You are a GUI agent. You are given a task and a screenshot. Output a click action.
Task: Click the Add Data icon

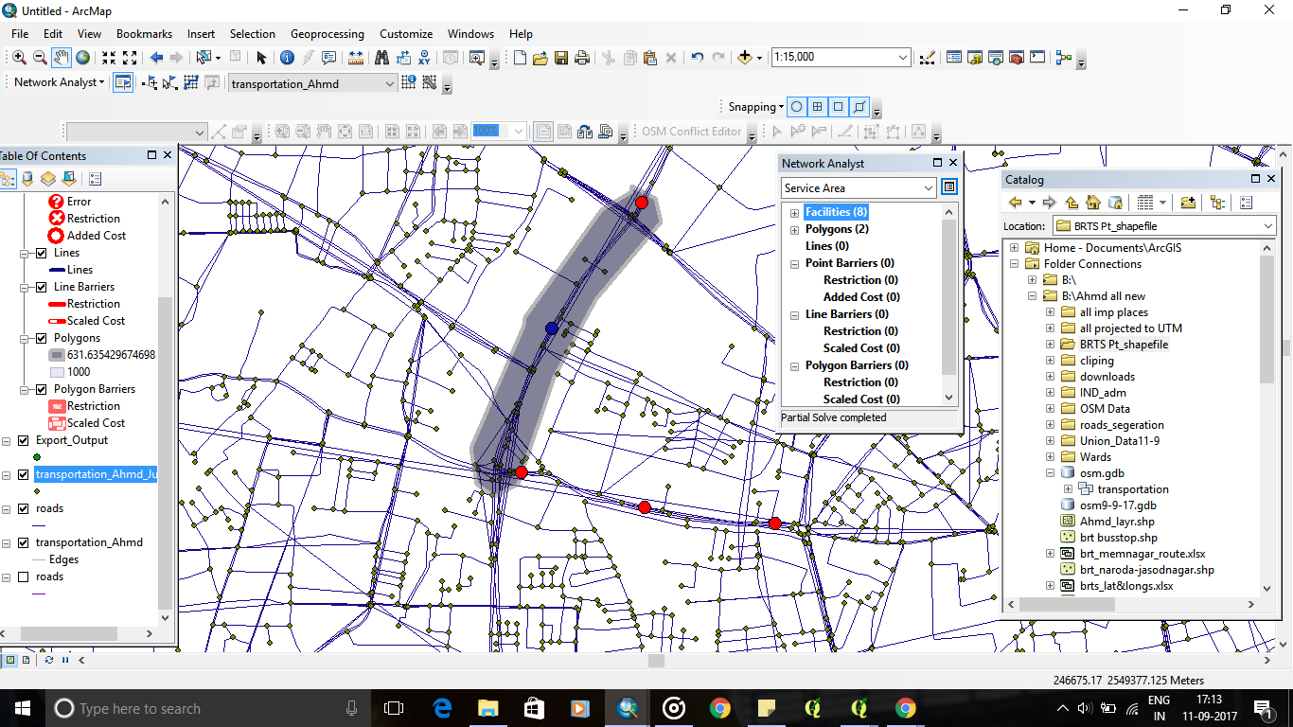[x=747, y=57]
